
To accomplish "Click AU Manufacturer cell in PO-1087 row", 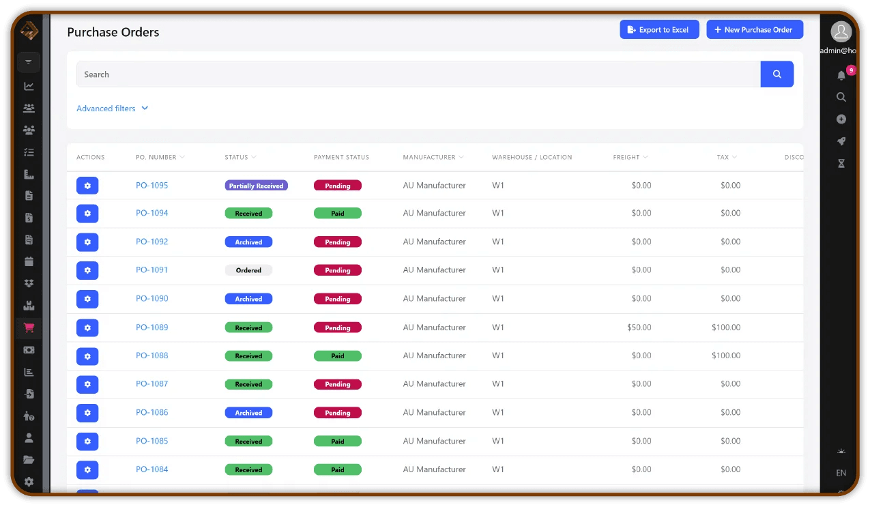I will (434, 384).
